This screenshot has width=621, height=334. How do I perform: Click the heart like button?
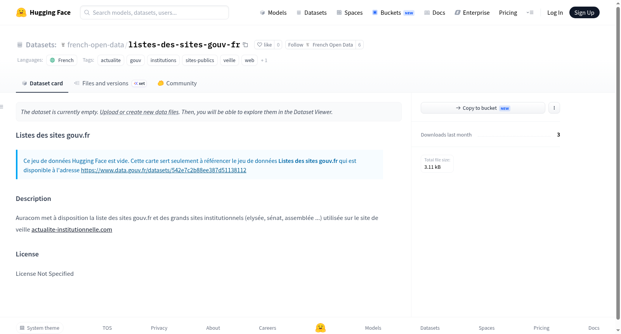pos(264,45)
